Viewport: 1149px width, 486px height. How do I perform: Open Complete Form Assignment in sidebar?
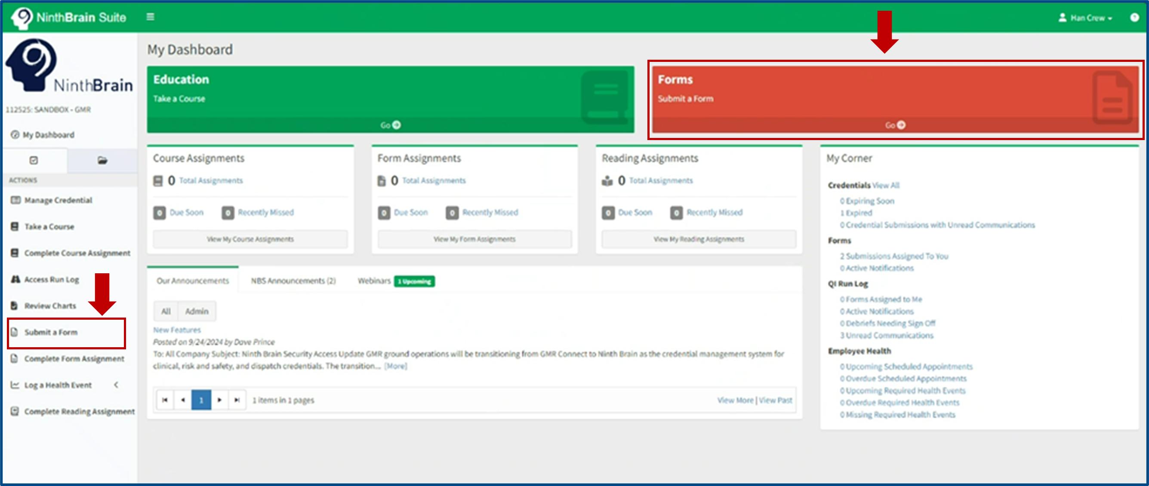68,359
